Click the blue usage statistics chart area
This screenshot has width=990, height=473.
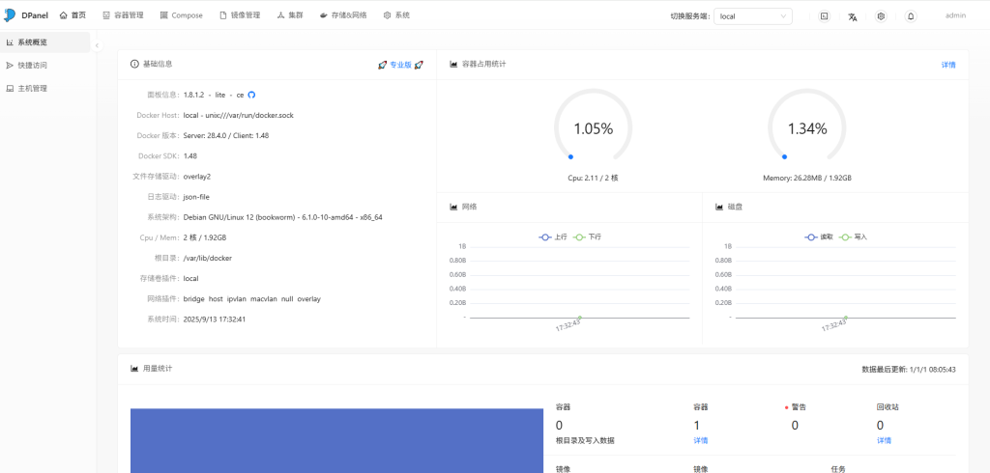click(336, 440)
